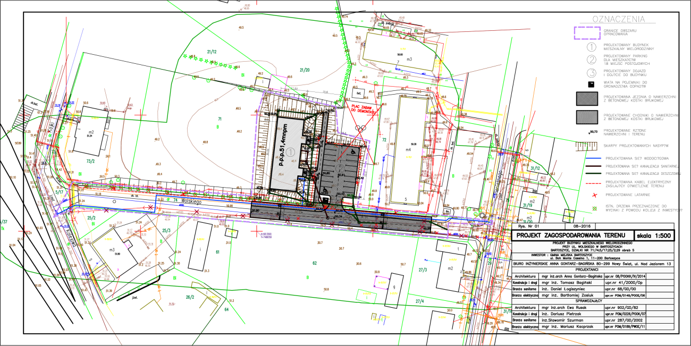The width and height of the screenshot is (691, 346).
Task: Click 'PROJEKTOWANA SIEĆ WODOCIĄGOWA' legend text
Action: [x=636, y=158]
